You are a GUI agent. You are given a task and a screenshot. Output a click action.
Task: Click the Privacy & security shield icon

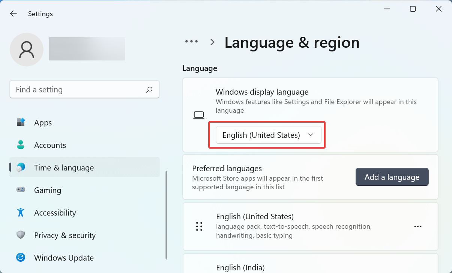tap(21, 235)
